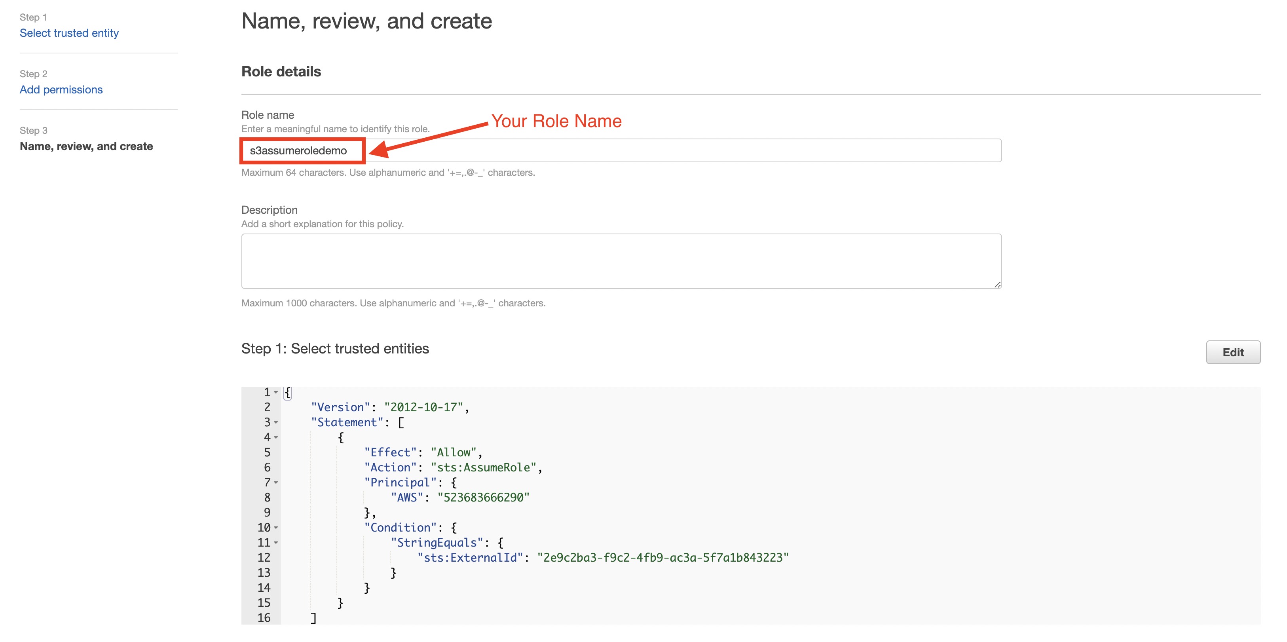Click the Version 2012-10-17 code line

[x=390, y=407]
